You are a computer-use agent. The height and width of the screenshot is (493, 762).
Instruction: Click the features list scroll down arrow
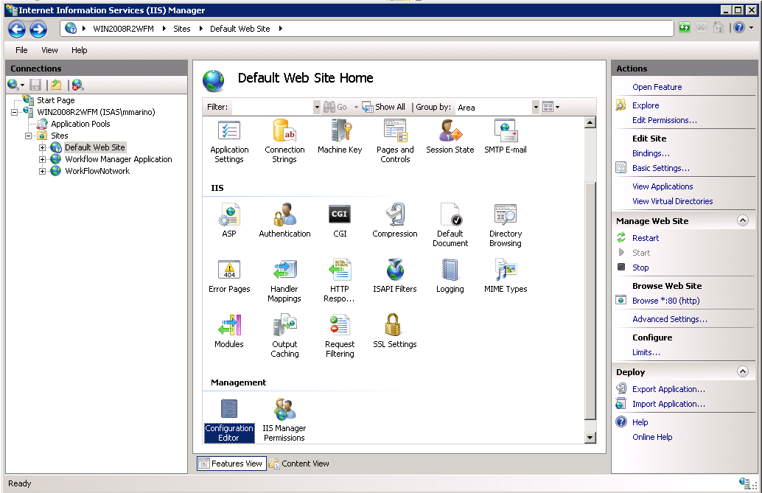click(590, 438)
